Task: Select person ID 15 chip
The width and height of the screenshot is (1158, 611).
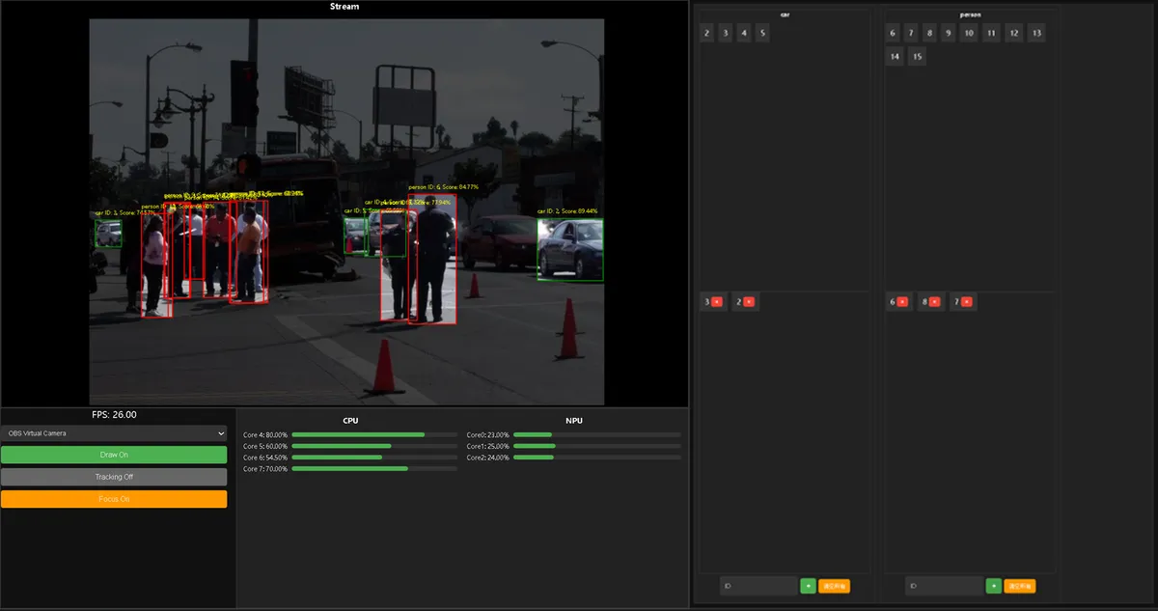Action: [917, 57]
